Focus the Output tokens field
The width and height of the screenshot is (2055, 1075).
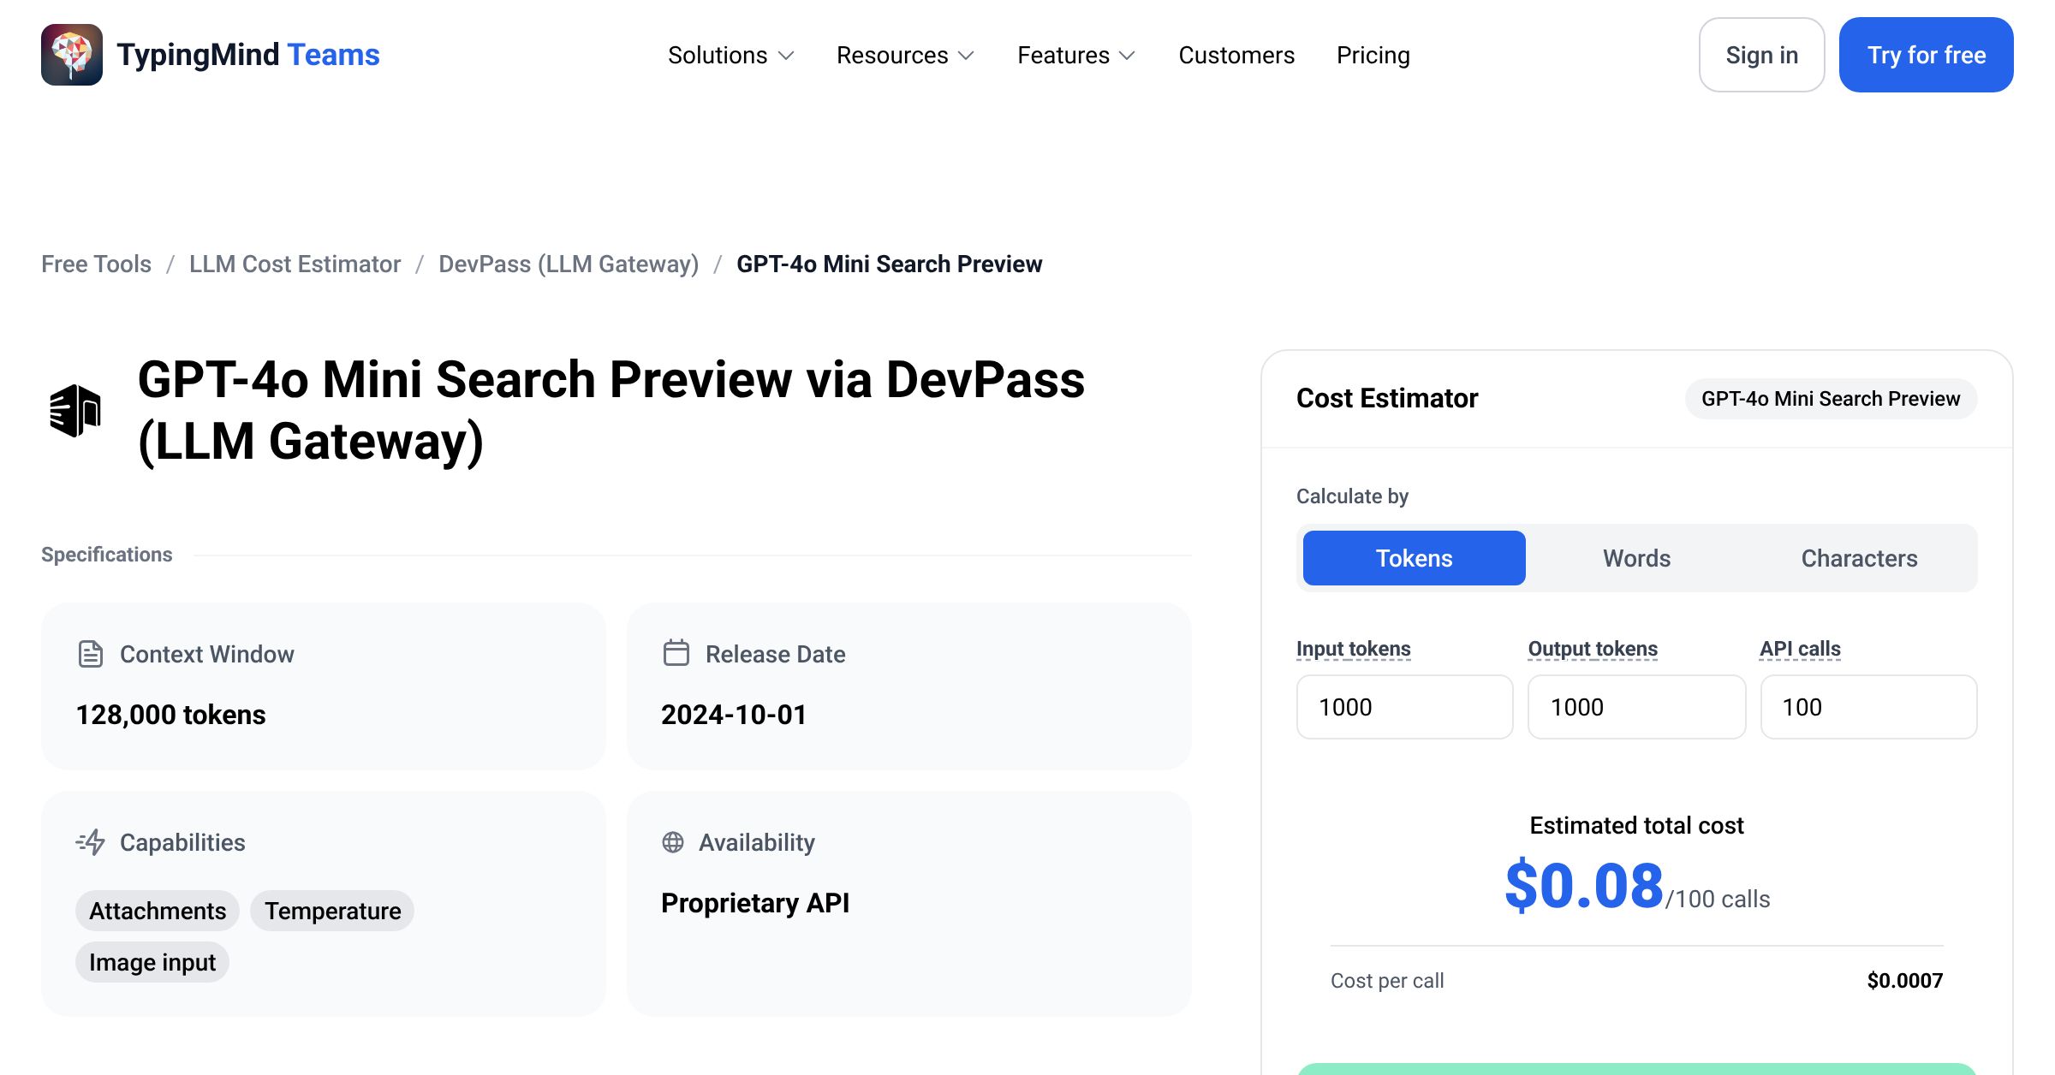click(x=1637, y=707)
